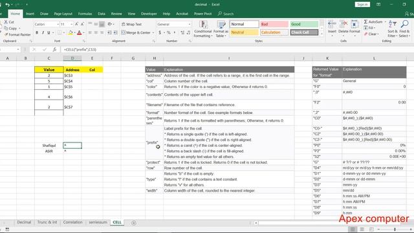Open Conditional Formatting menu
Image resolution: width=414 pixels, height=233 pixels.
pos(202,29)
